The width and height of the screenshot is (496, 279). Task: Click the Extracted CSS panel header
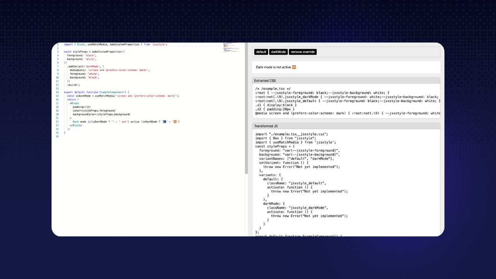(346, 81)
